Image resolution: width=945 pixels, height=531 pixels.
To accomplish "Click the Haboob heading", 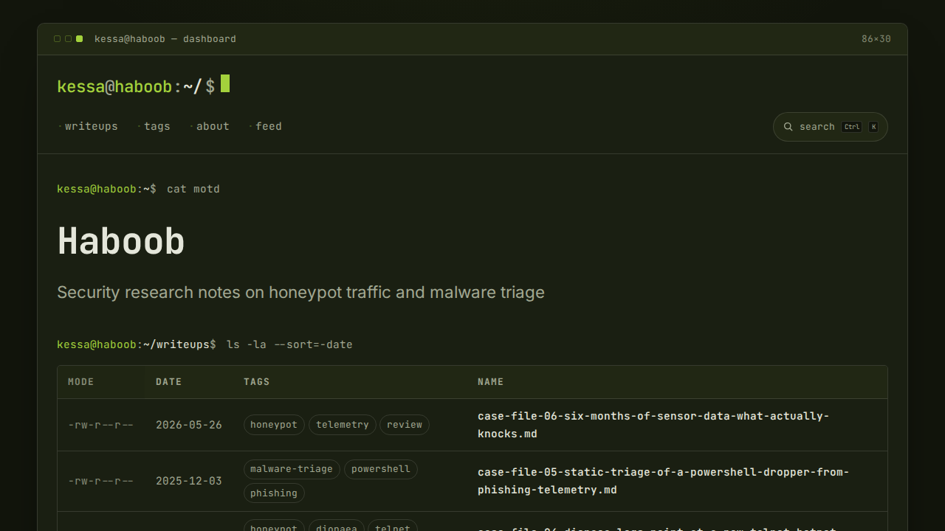I will (121, 240).
